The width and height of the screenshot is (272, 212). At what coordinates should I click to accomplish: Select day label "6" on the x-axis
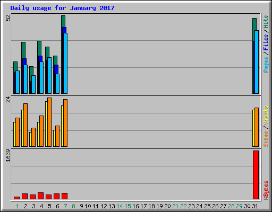pos(57,206)
